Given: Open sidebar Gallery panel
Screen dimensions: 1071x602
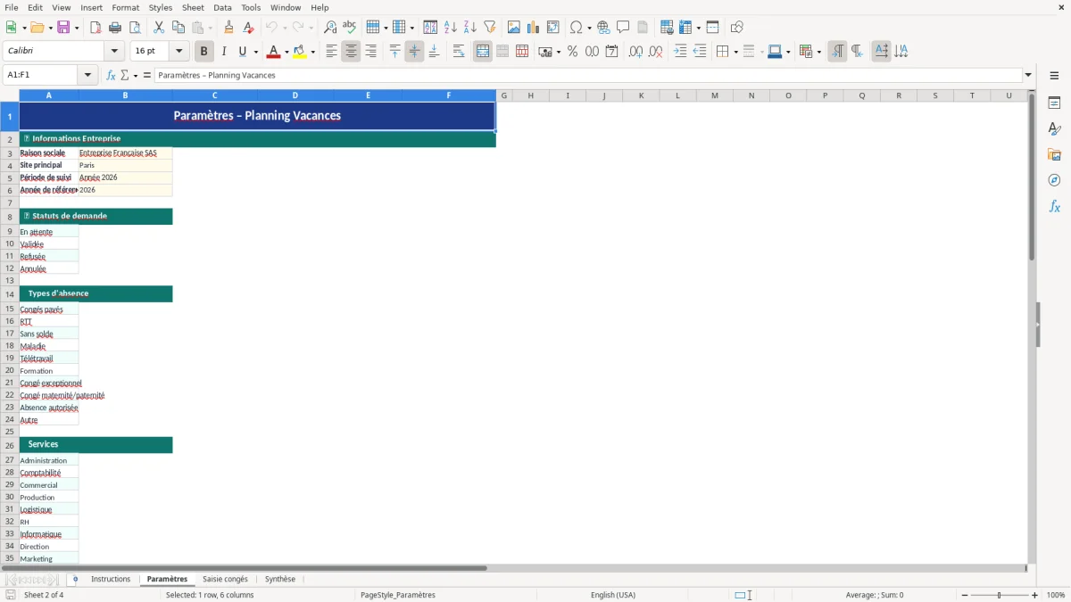Looking at the screenshot, I should (1054, 155).
